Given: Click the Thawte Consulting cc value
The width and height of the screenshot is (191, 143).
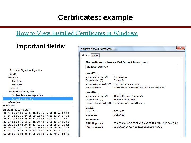Looking at the screenshot, I should pos(125,100).
